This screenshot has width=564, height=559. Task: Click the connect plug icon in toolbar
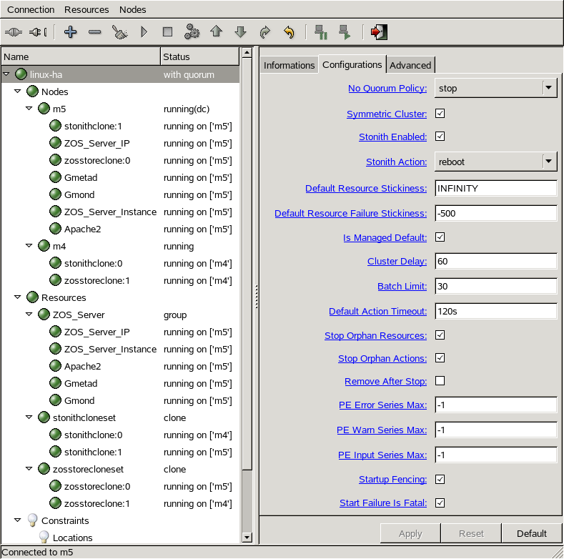tap(14, 32)
